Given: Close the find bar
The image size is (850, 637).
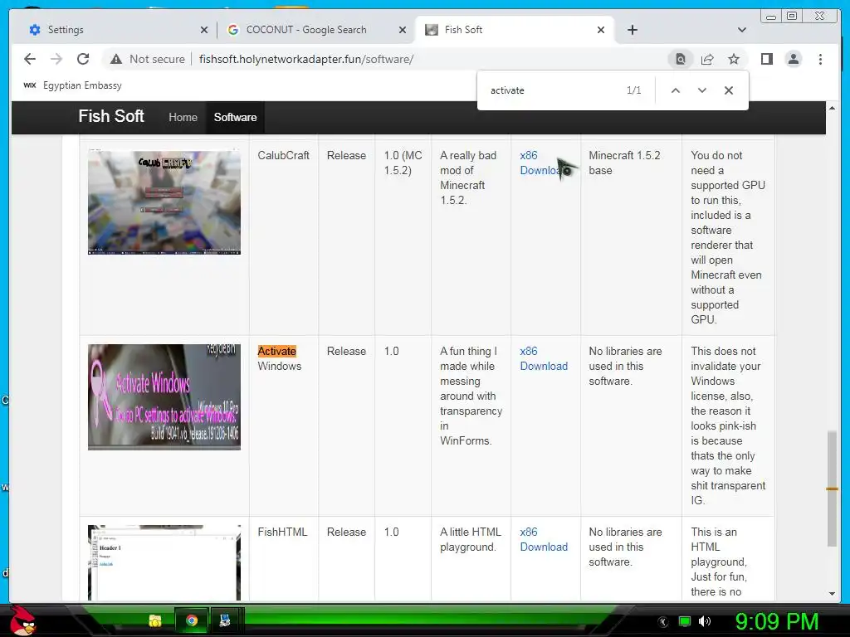Looking at the screenshot, I should [729, 90].
